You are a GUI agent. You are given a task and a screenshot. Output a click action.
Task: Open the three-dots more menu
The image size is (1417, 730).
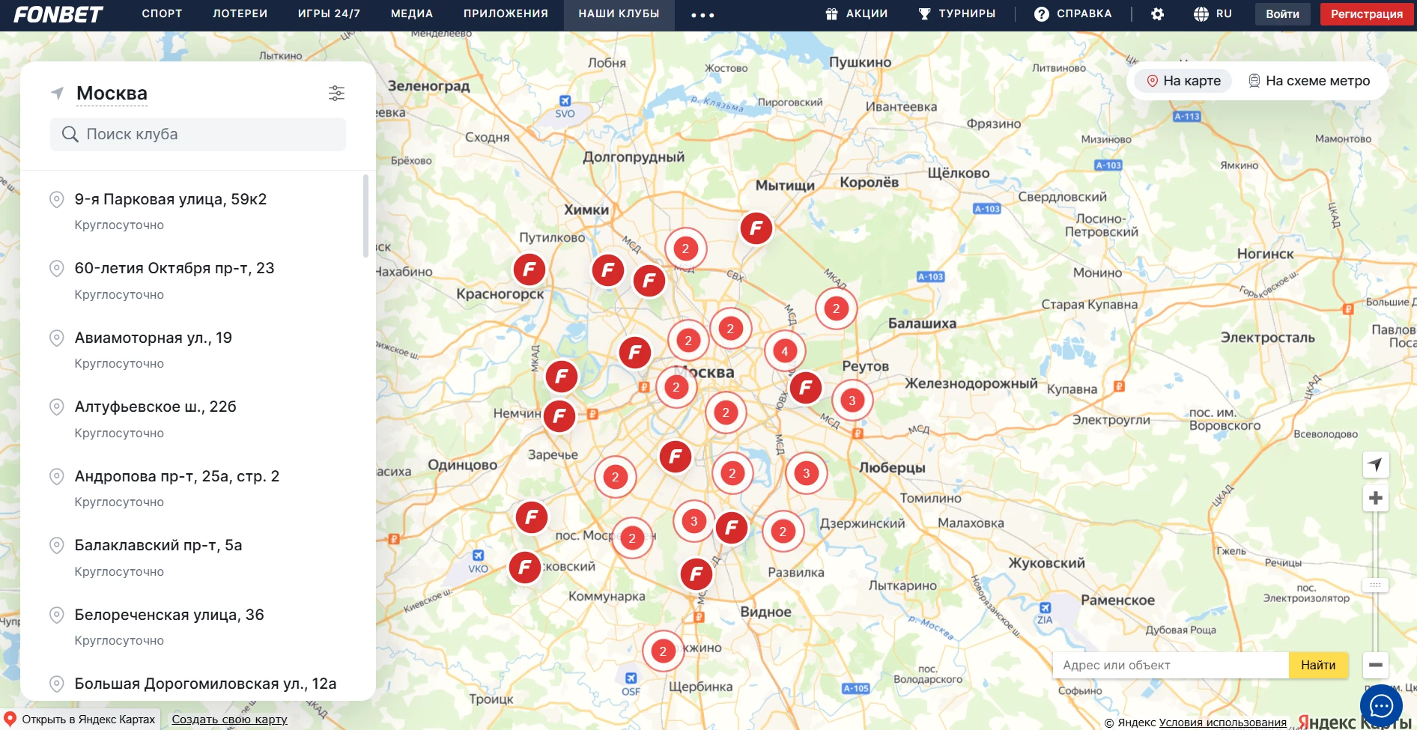(x=702, y=15)
